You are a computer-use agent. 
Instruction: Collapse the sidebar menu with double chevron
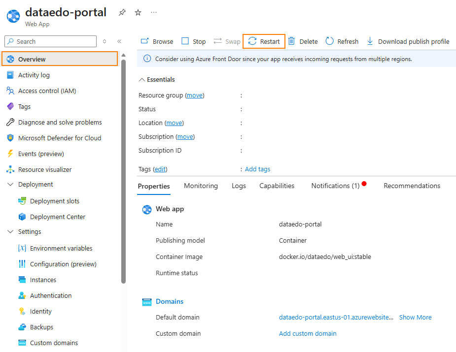point(119,41)
